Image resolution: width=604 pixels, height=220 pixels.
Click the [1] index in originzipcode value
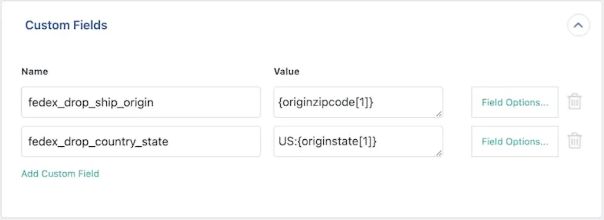click(363, 103)
